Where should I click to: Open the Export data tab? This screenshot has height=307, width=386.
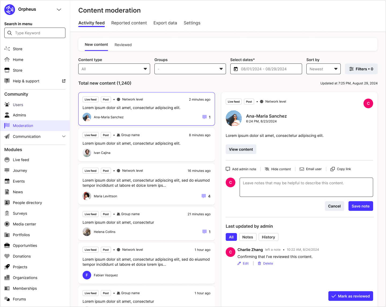click(x=165, y=23)
